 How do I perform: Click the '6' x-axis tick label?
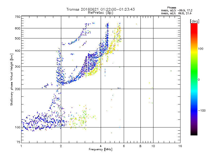(124, 146)
